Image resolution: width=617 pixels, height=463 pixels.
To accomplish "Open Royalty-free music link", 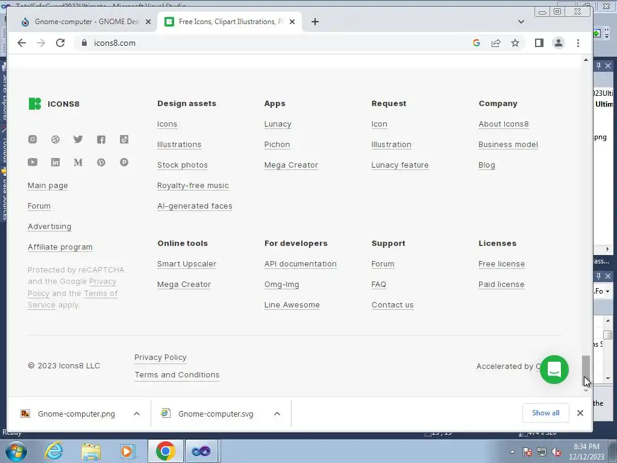I will pyautogui.click(x=193, y=186).
